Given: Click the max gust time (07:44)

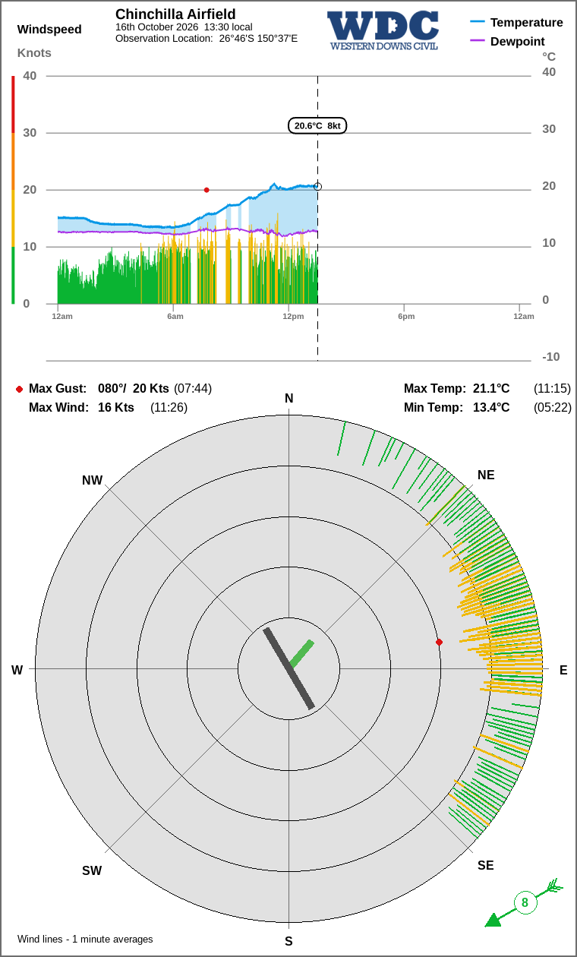Looking at the screenshot, I should (193, 389).
